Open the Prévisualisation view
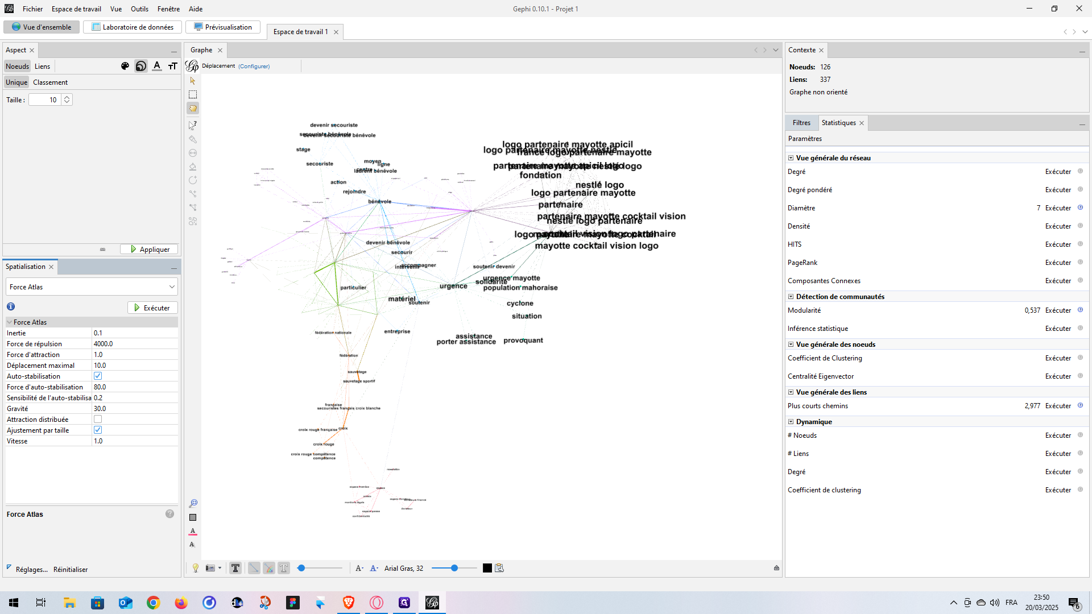This screenshot has width=1092, height=614. (223, 27)
